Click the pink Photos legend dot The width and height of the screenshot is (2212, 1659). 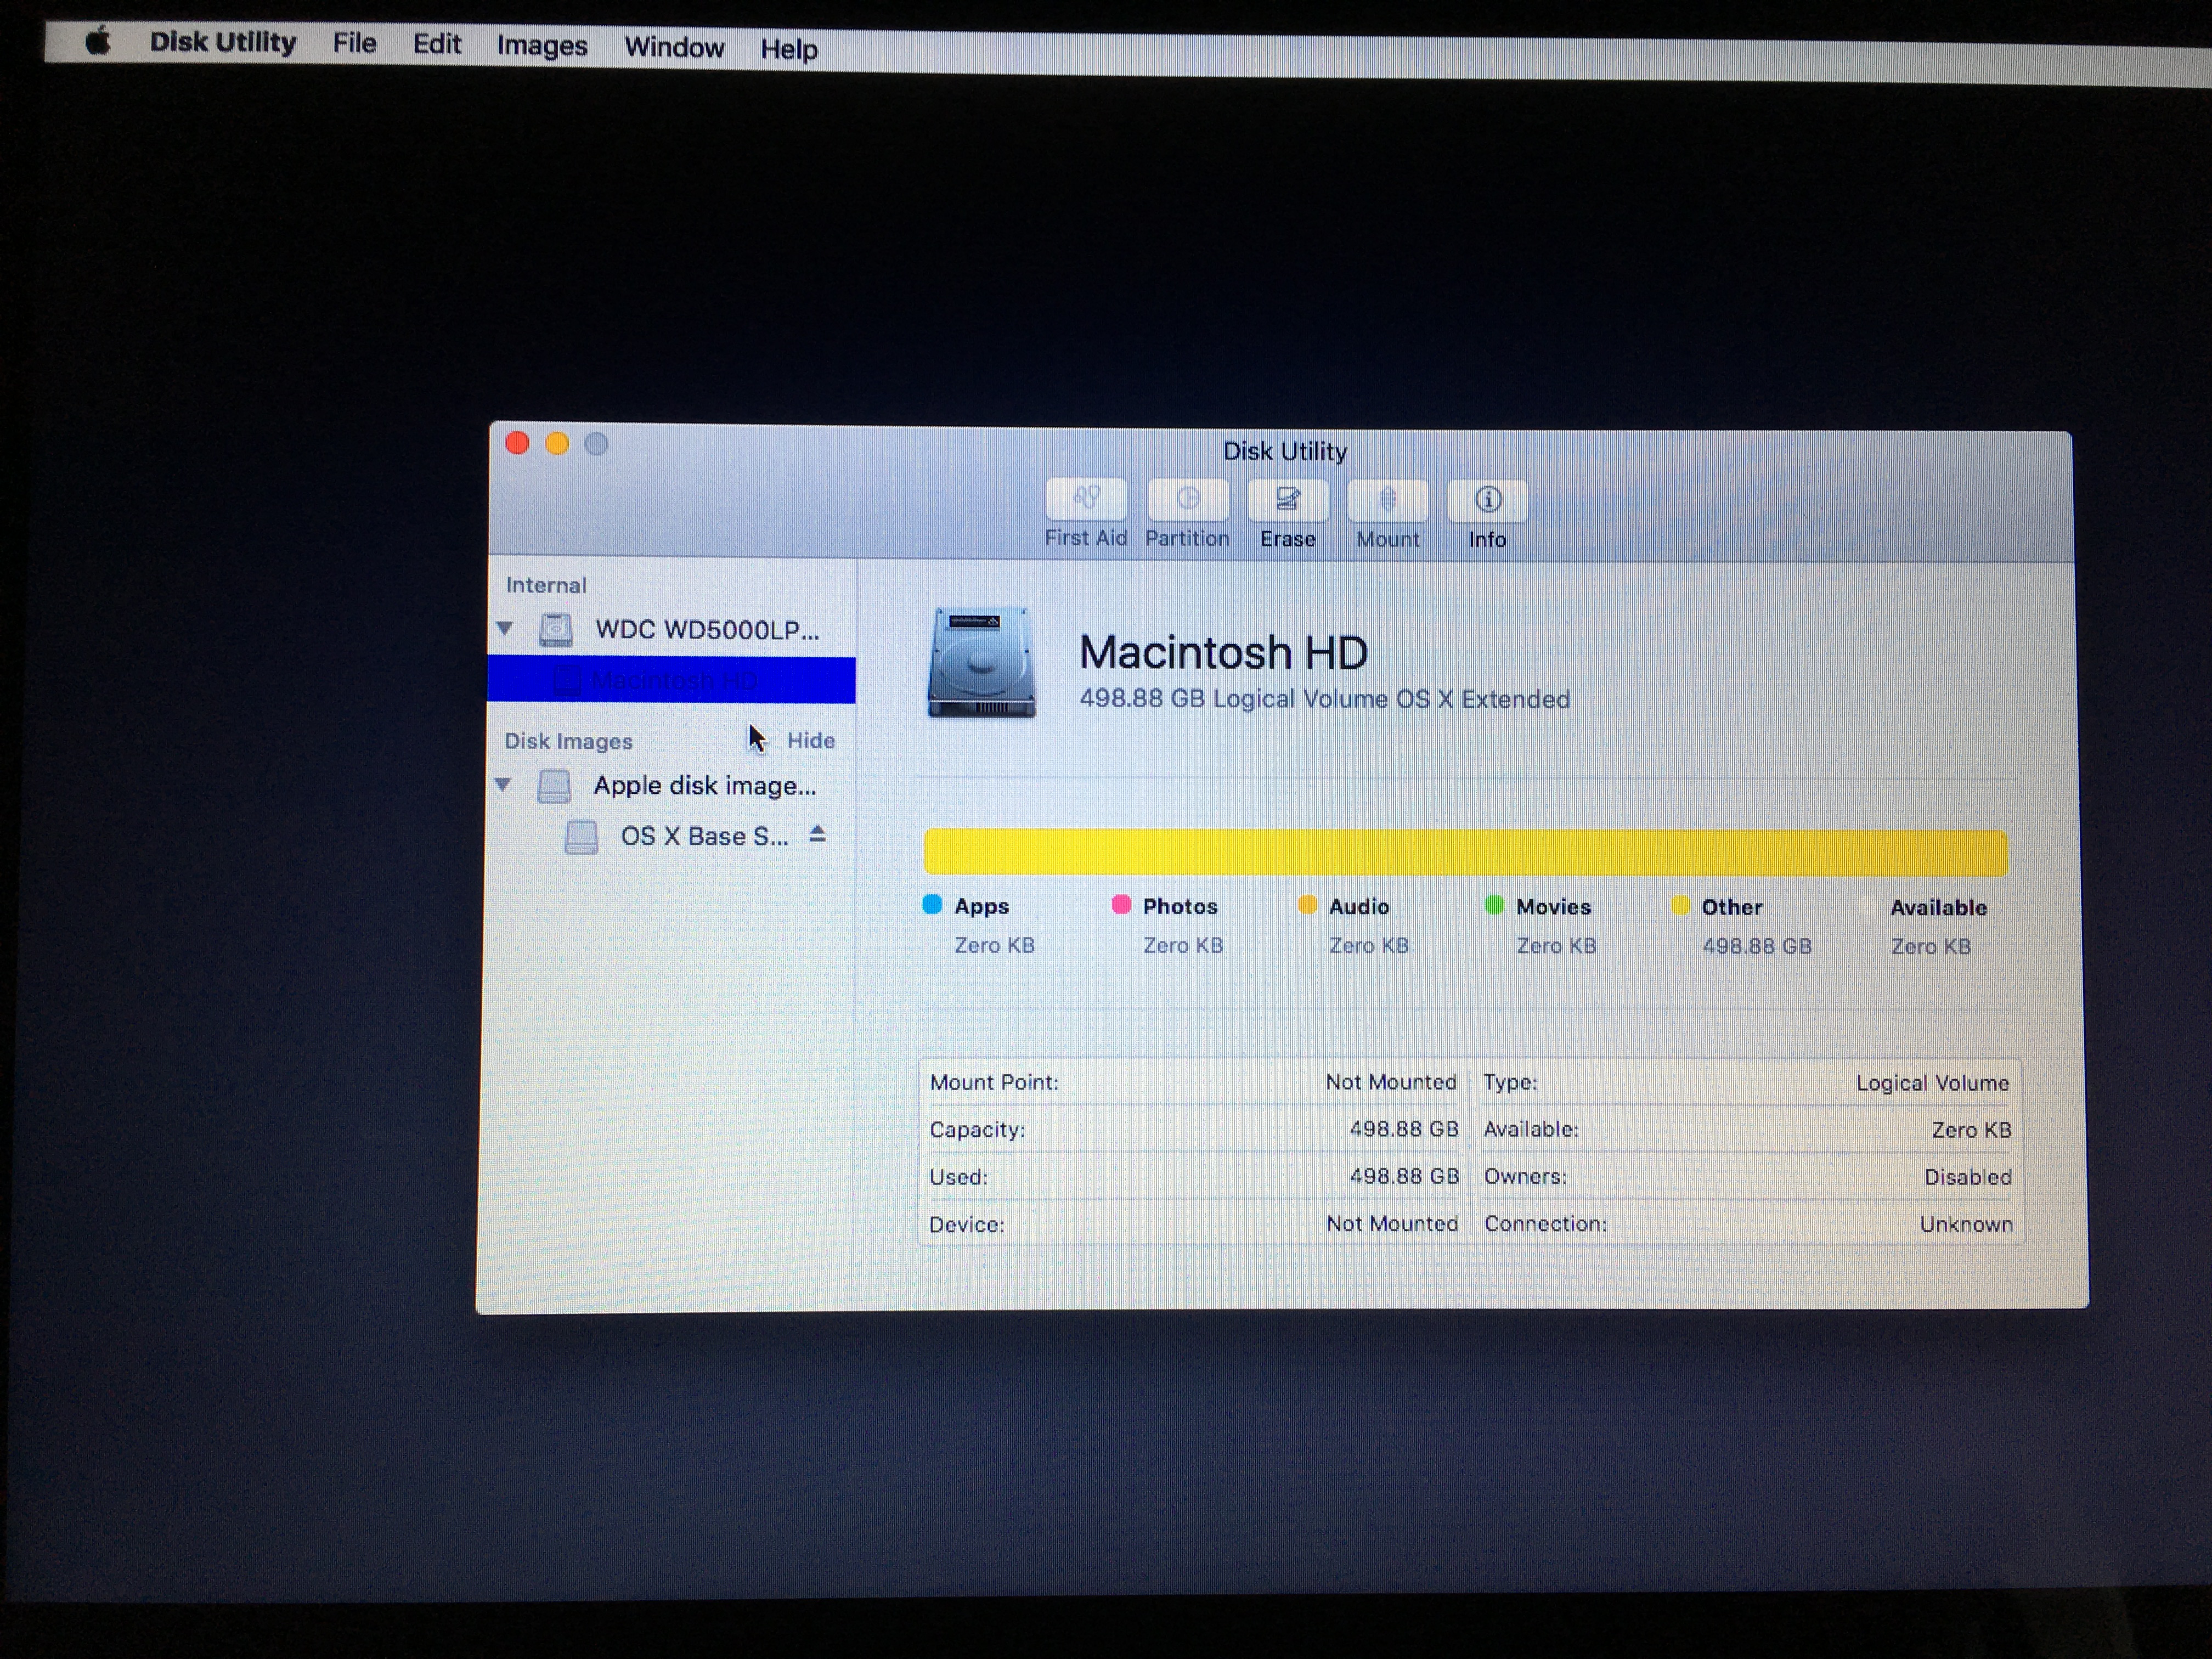point(1121,904)
